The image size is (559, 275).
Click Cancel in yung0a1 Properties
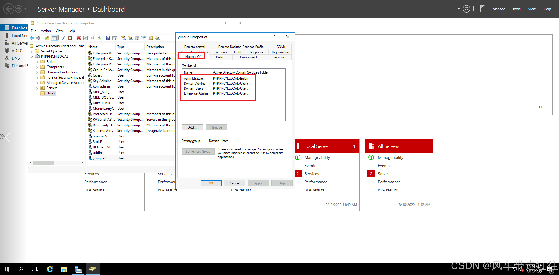pos(234,183)
